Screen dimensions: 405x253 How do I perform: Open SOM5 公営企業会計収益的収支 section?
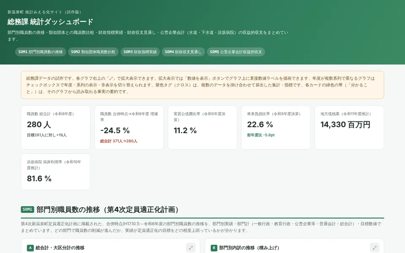pyautogui.click(x=236, y=52)
